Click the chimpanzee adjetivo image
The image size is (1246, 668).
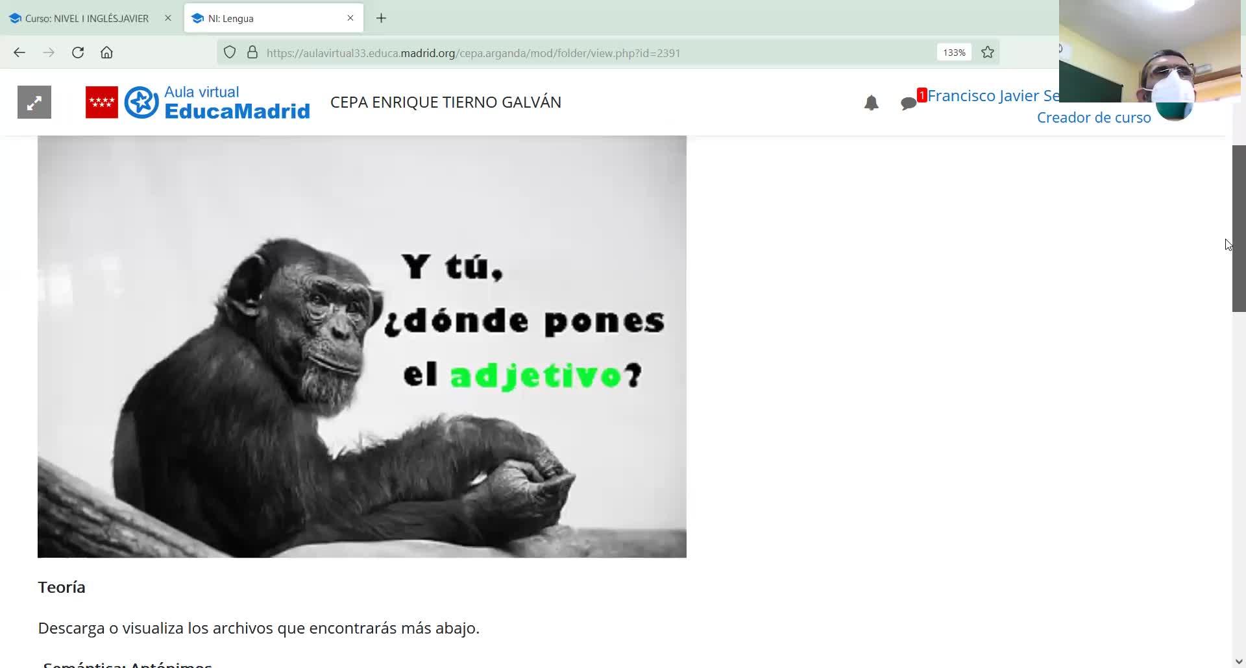[362, 346]
